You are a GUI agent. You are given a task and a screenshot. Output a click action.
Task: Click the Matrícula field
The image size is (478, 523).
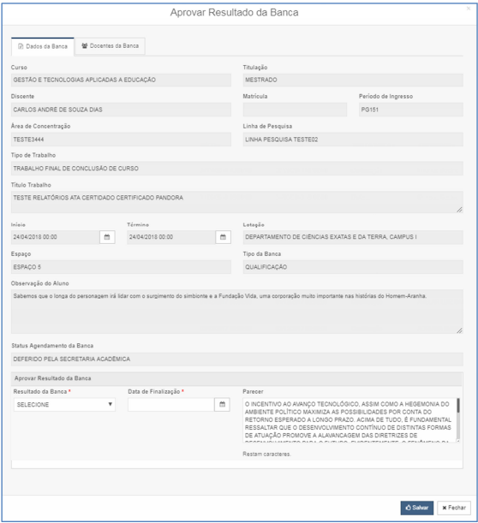[x=295, y=110]
